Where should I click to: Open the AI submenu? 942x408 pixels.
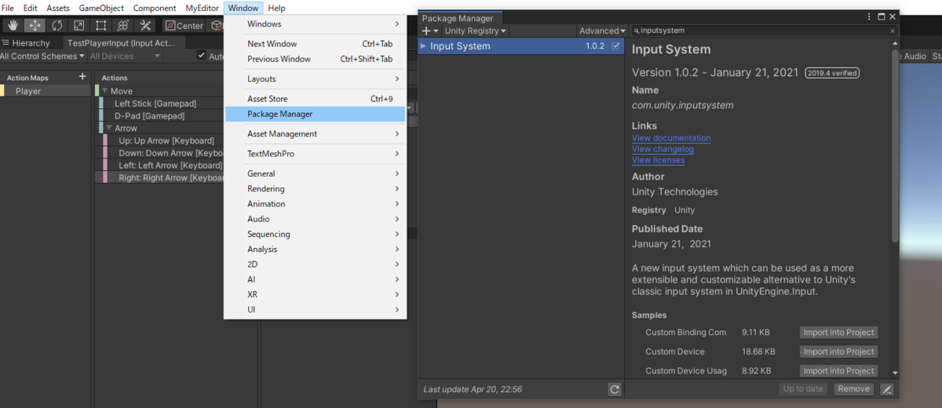[x=314, y=279]
